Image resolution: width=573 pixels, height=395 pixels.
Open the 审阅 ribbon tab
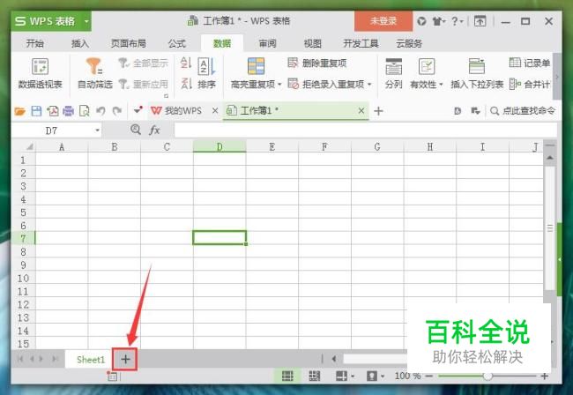pos(267,43)
